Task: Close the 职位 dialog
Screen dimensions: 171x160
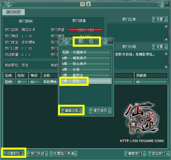Action: [x=110, y=41]
